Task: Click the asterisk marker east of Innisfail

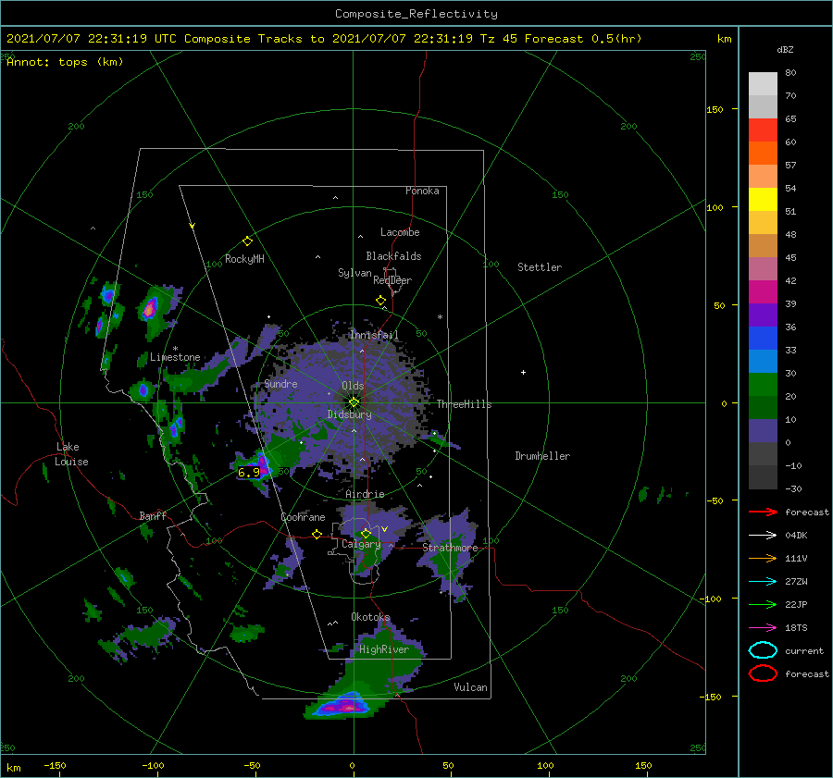Action: point(440,317)
